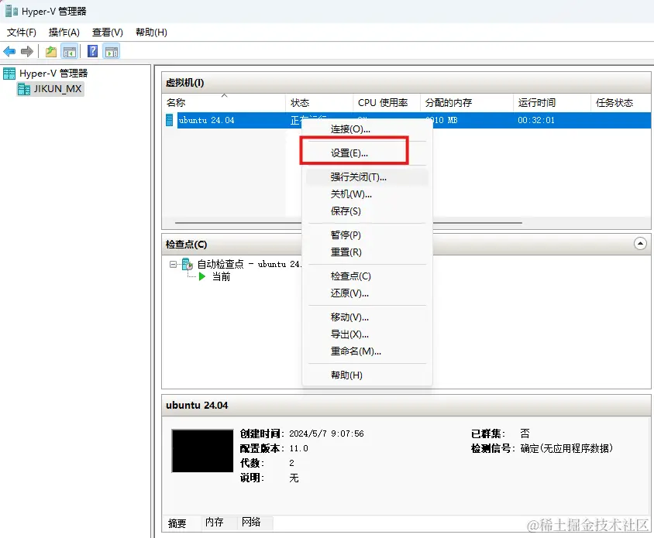Click the configuration version value 11.0

coord(298,448)
